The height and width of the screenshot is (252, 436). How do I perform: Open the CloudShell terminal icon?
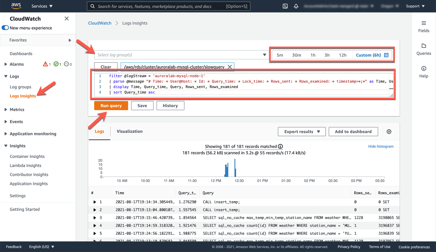tap(285, 6)
